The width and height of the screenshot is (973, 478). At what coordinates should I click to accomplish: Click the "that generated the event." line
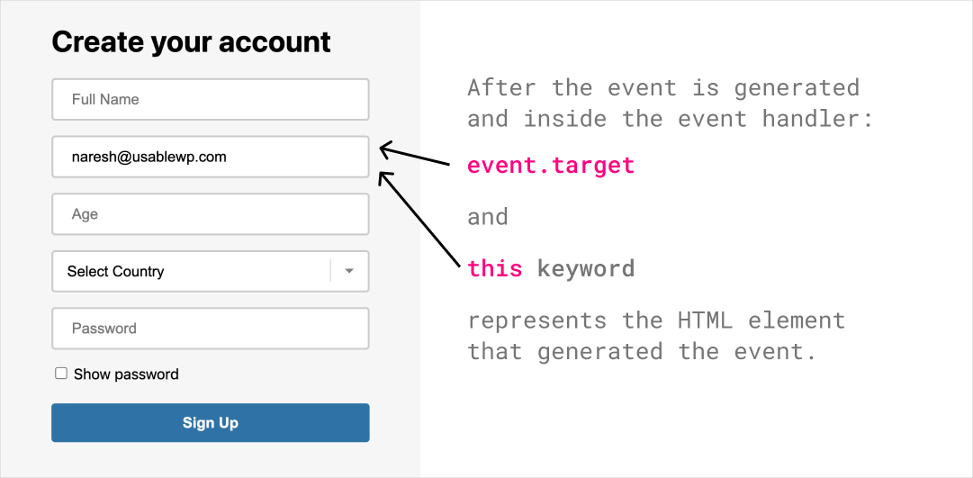pos(642,351)
